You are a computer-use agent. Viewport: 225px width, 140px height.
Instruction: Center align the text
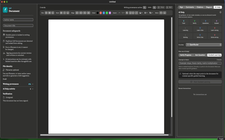81,13
